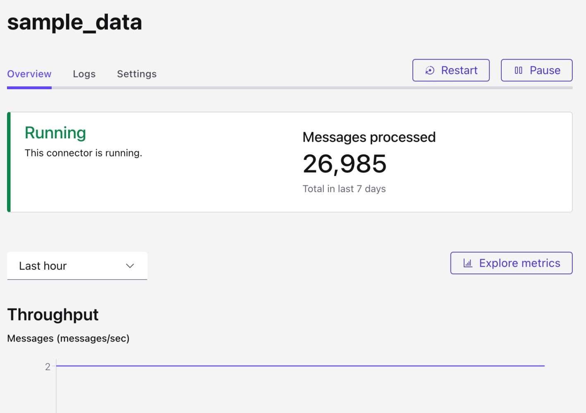Click the bar chart icon in Explore metrics

[468, 263]
